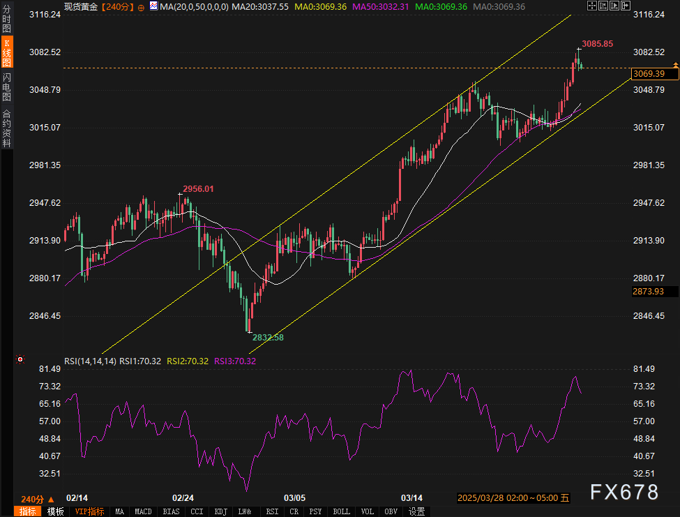Select the 闪电图 side tab
This screenshot has height=517, width=680.
point(7,87)
